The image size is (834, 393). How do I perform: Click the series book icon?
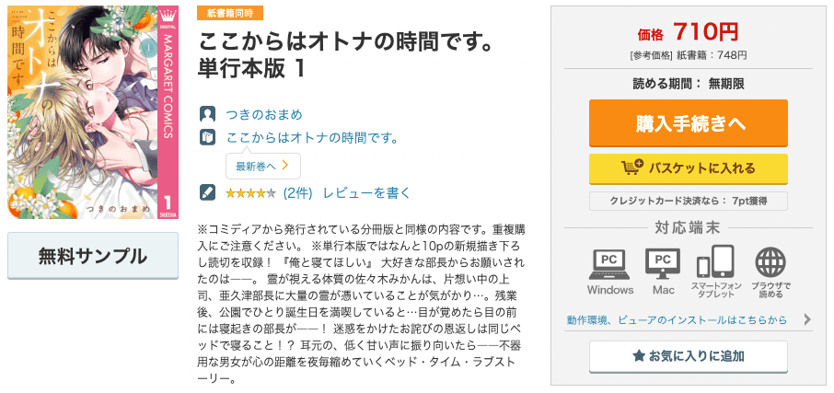click(207, 138)
